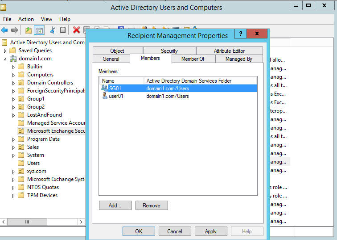Click the Domain Controllers OU icon
This screenshot has height=240, width=337.
(x=21, y=83)
